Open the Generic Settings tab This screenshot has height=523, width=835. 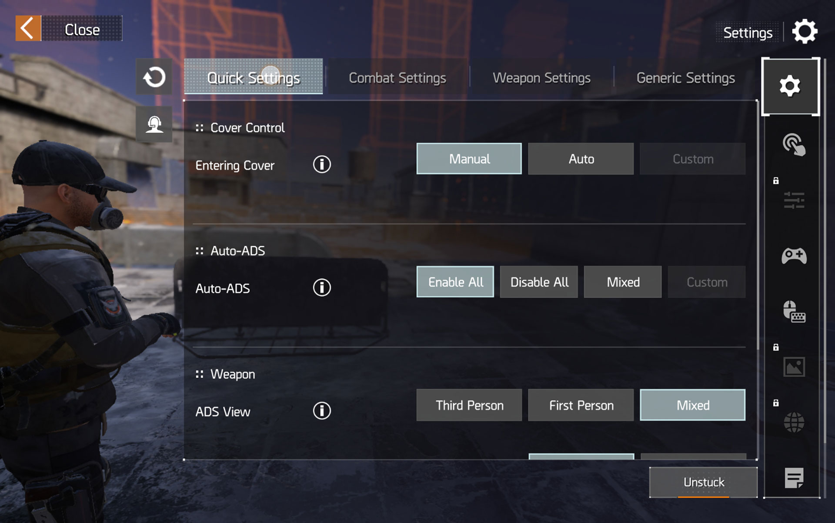click(x=685, y=78)
